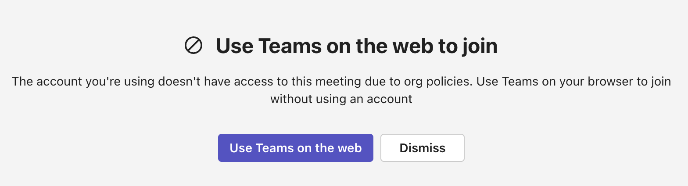Click the Use Teams on the web button
Screen dimensions: 688x186
pos(295,148)
